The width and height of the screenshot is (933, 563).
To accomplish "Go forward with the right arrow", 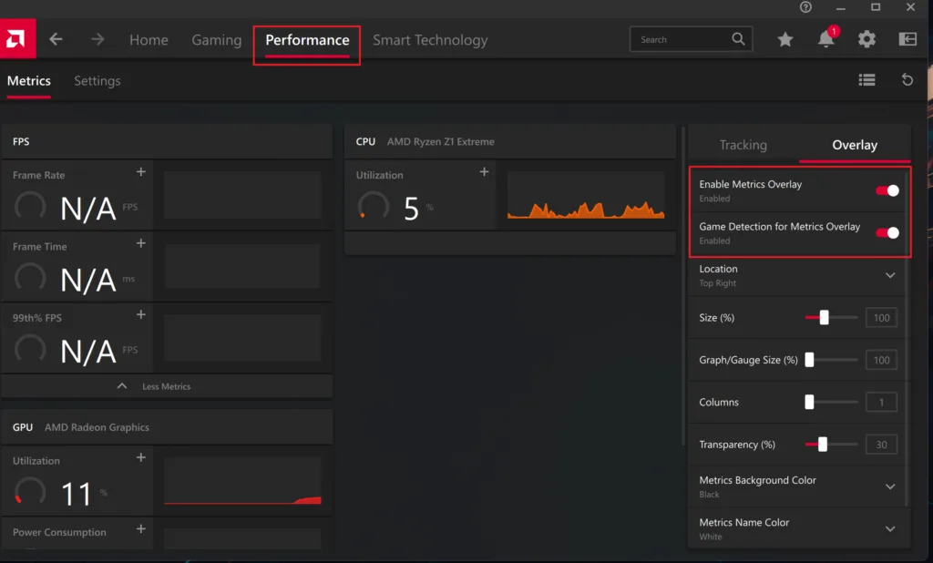I will click(97, 39).
